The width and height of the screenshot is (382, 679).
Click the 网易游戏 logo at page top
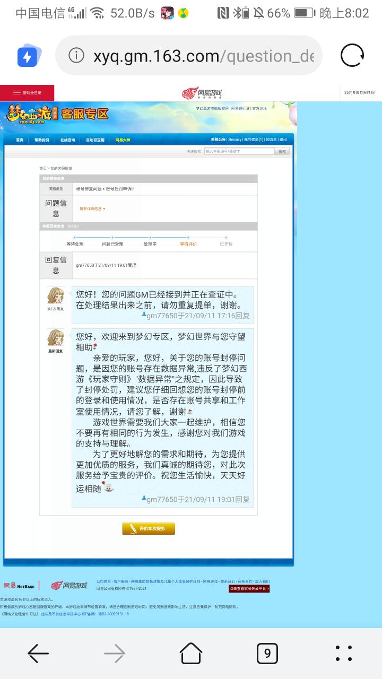tap(202, 93)
